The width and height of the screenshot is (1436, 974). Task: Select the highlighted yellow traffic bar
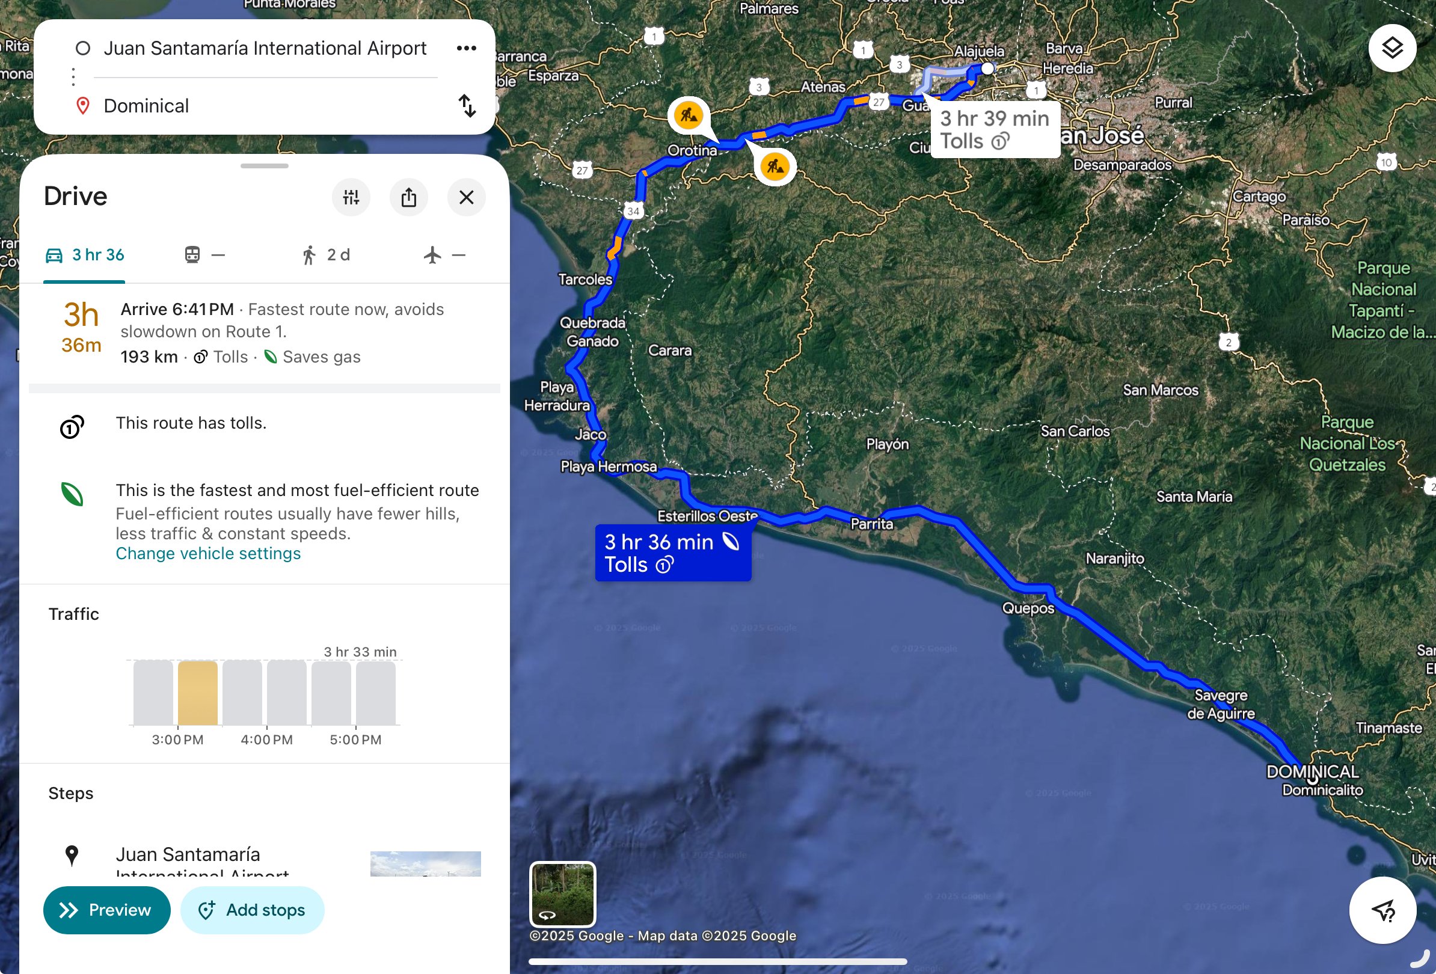coord(197,693)
